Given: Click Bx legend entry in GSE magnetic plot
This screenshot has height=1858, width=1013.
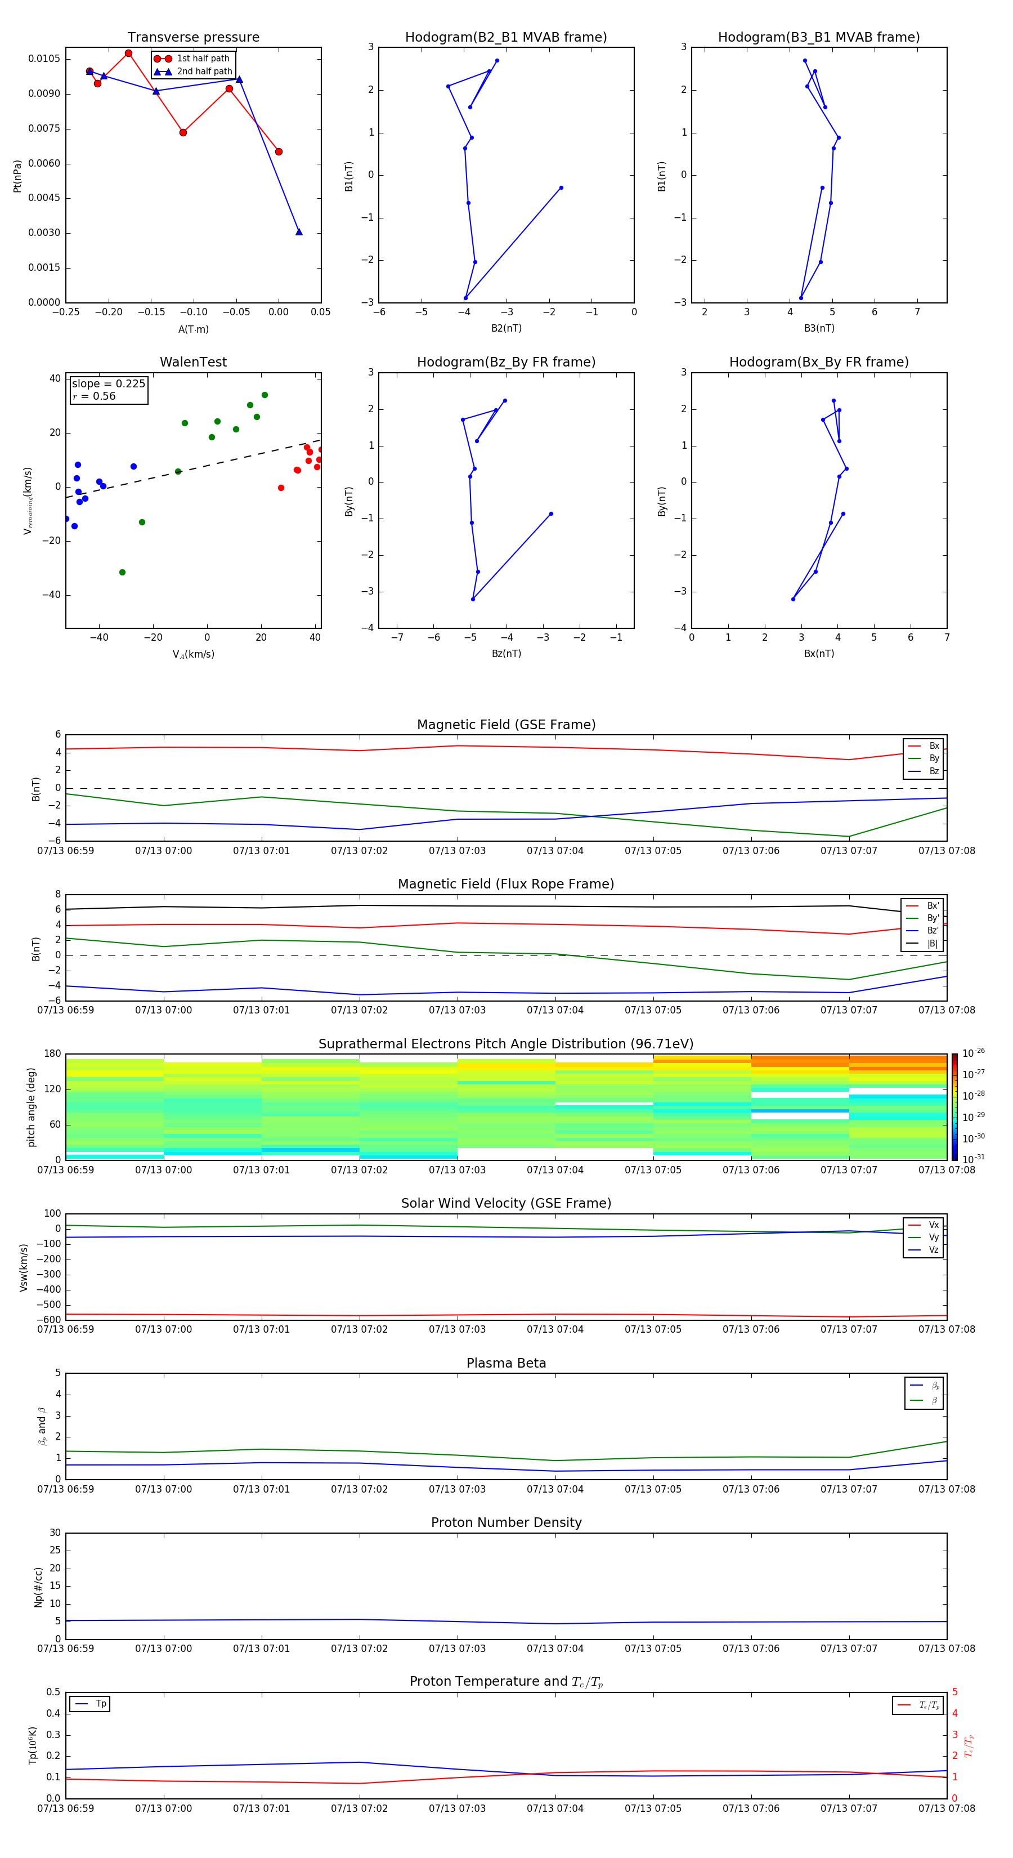Looking at the screenshot, I should tap(924, 746).
